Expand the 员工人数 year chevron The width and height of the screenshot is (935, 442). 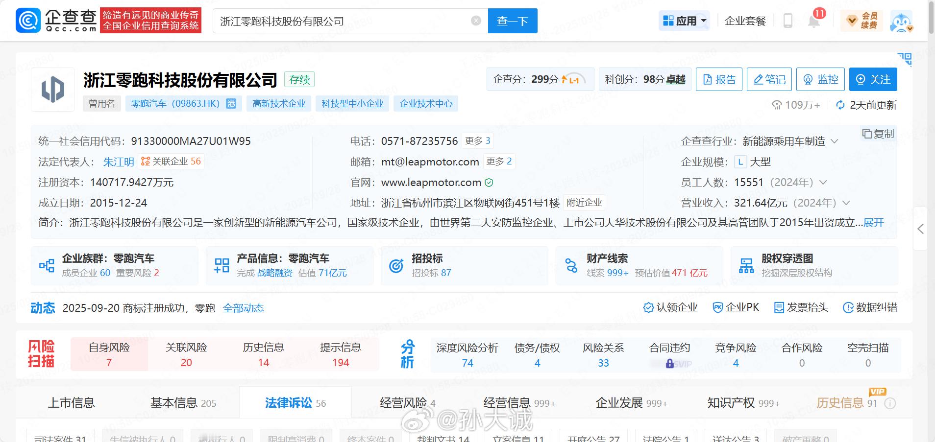click(x=823, y=183)
